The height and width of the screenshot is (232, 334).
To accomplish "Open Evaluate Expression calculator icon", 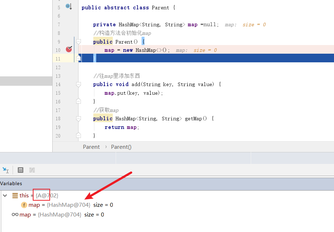I will click(21, 170).
